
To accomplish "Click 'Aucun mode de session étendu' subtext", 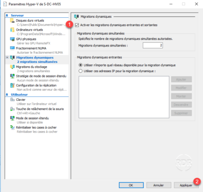I will point(38,80).
